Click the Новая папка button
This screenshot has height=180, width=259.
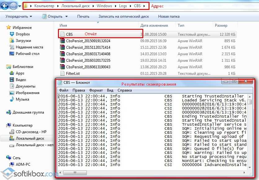pos(168,16)
